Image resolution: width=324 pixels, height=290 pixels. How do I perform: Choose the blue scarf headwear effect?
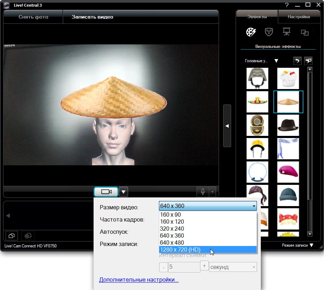tap(288, 148)
